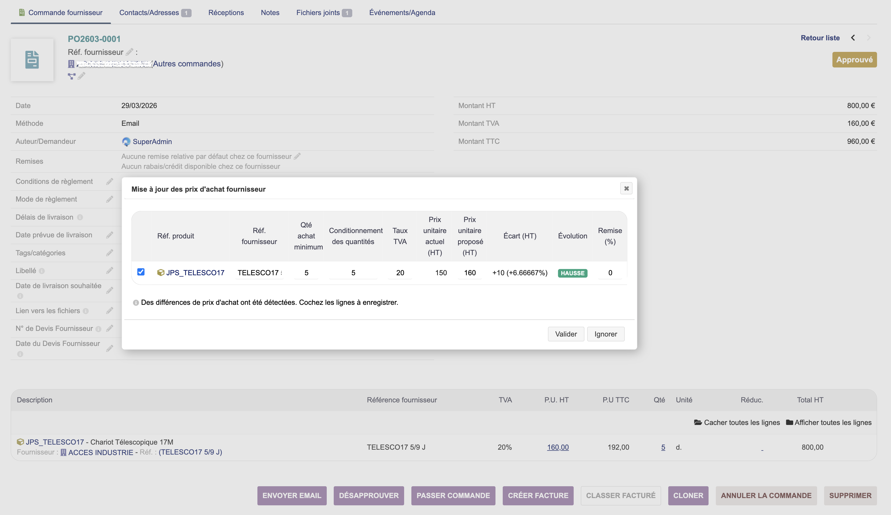Click pencil icon for Tags/catégories
The height and width of the screenshot is (515, 891).
click(x=110, y=253)
